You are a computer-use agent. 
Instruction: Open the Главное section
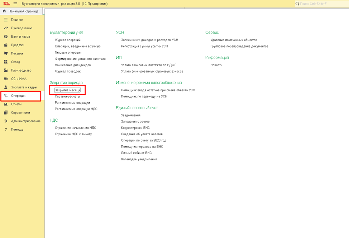[x=17, y=20]
